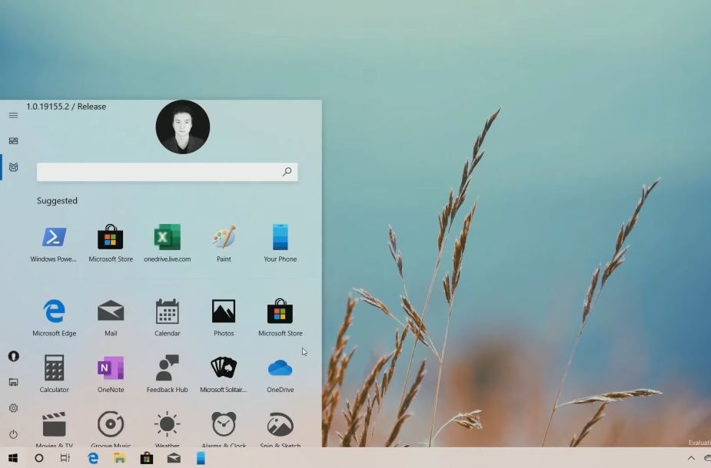Launch Microsoft Solitaire Collection
The width and height of the screenshot is (711, 468).
point(224,374)
